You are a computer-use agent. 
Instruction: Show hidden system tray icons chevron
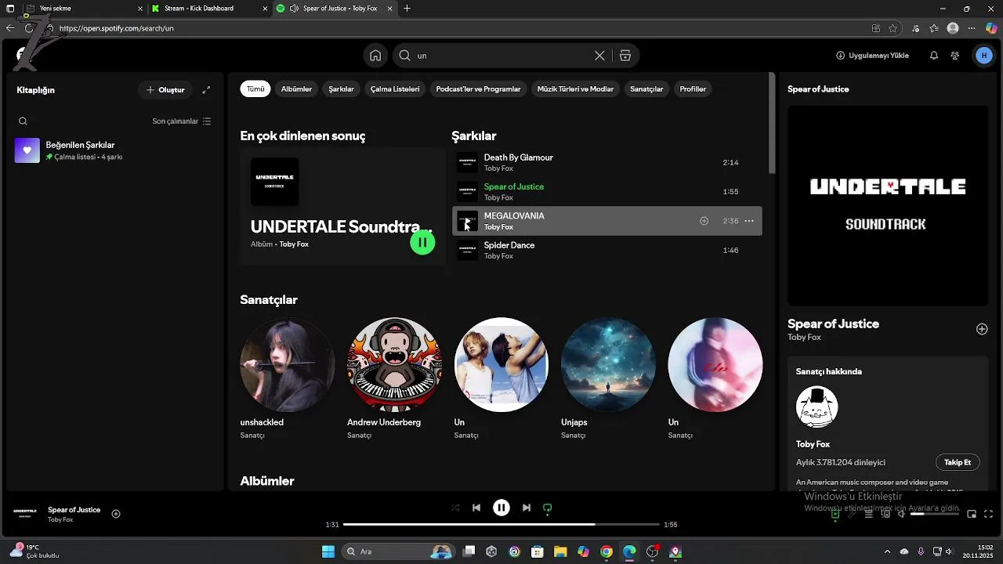coord(887,551)
